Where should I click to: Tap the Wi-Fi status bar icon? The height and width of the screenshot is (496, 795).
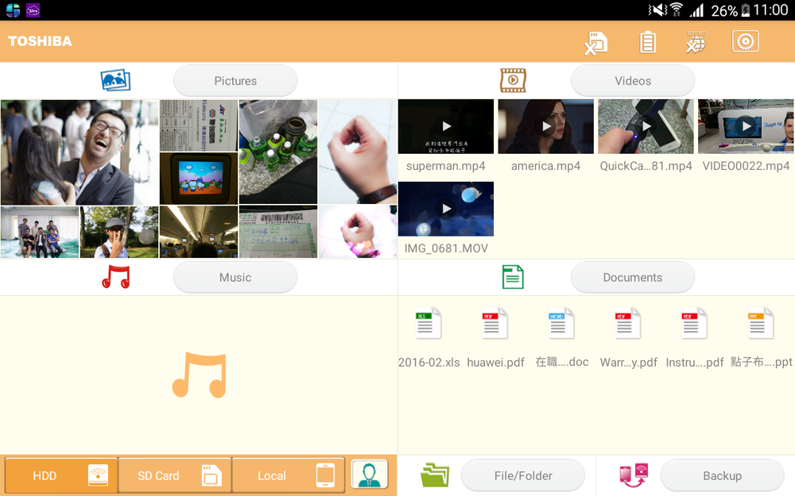677,10
